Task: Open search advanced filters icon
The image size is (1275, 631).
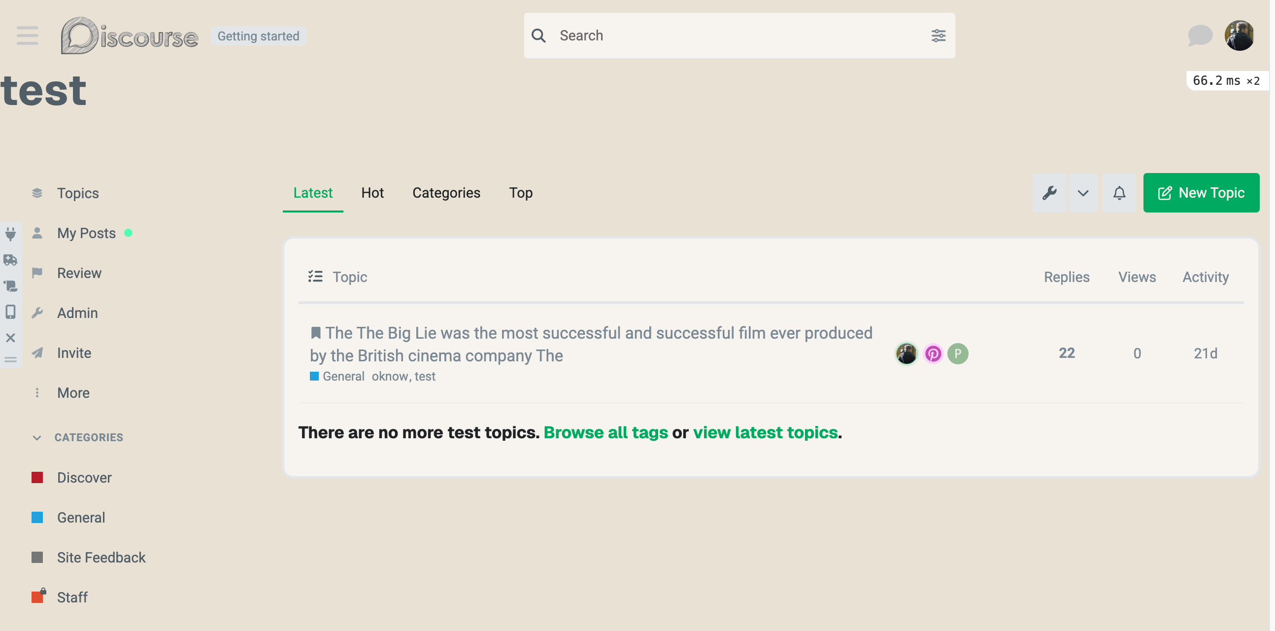Action: pos(938,35)
